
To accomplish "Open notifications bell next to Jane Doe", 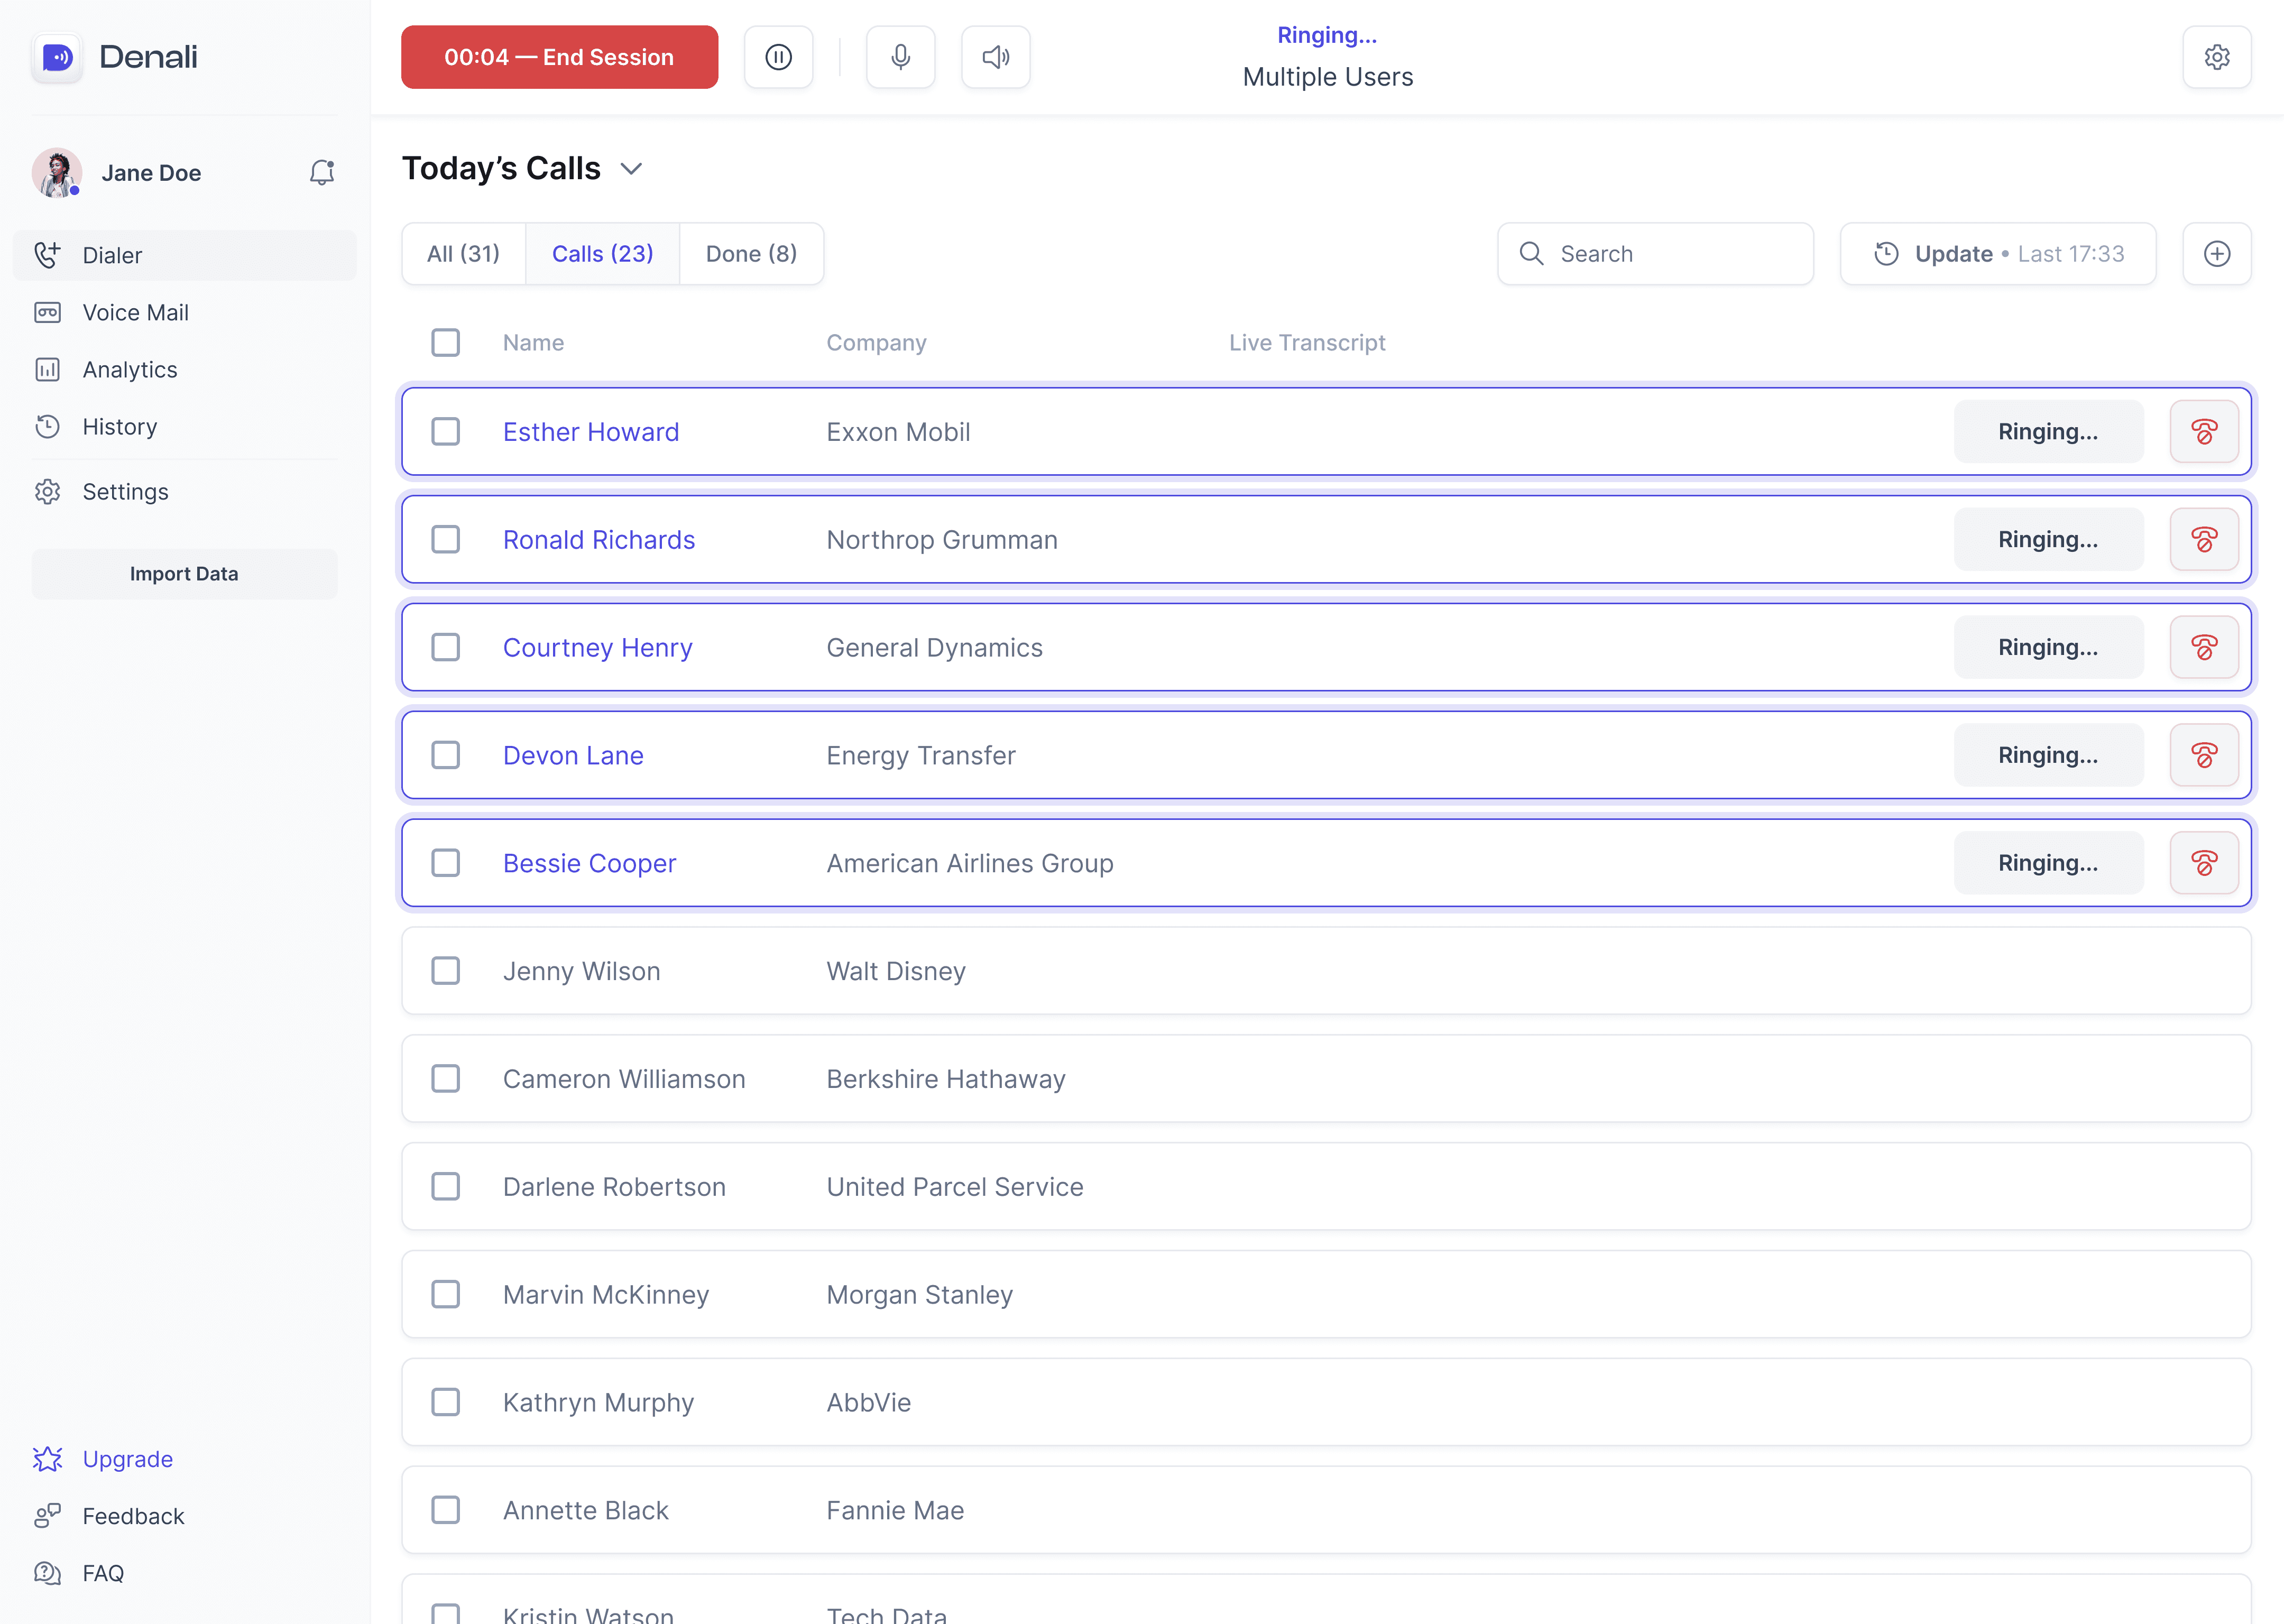I will [321, 173].
